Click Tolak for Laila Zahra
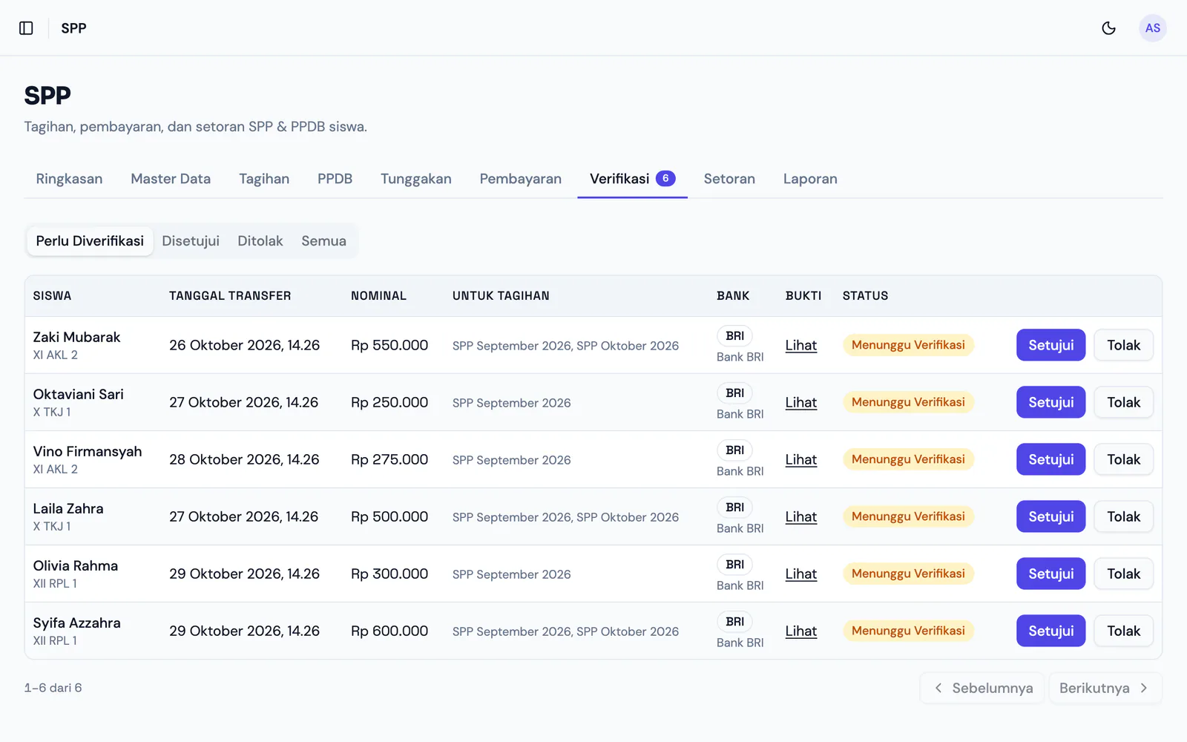The image size is (1187, 742). pyautogui.click(x=1123, y=516)
